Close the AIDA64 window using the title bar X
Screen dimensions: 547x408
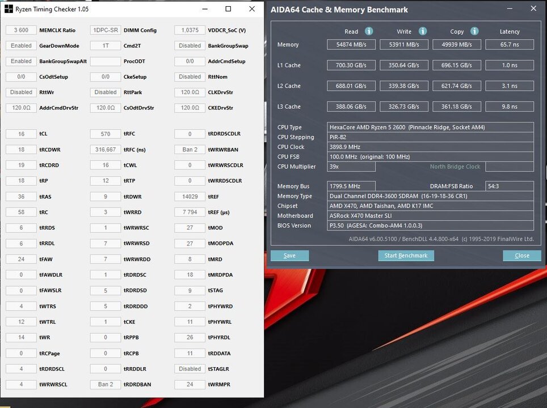[x=533, y=9]
